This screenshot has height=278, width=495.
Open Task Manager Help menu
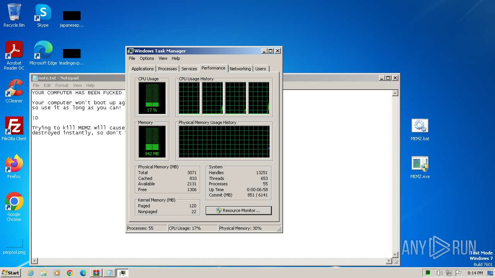click(176, 58)
